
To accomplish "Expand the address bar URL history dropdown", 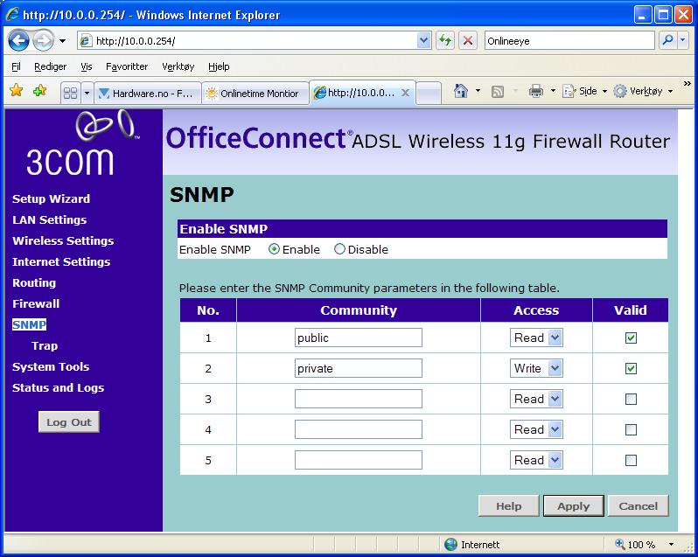I will pos(424,41).
